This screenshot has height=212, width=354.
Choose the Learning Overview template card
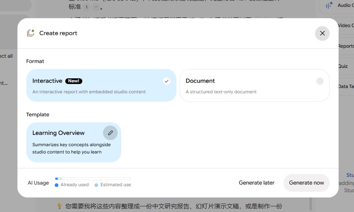coord(74,142)
